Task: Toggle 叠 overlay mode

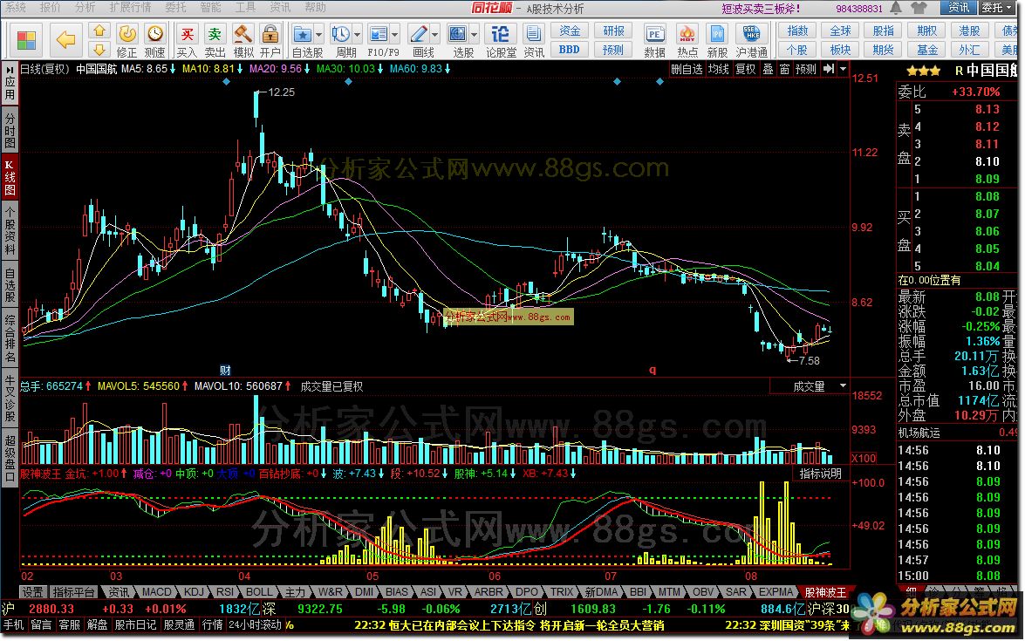Action: pyautogui.click(x=769, y=69)
